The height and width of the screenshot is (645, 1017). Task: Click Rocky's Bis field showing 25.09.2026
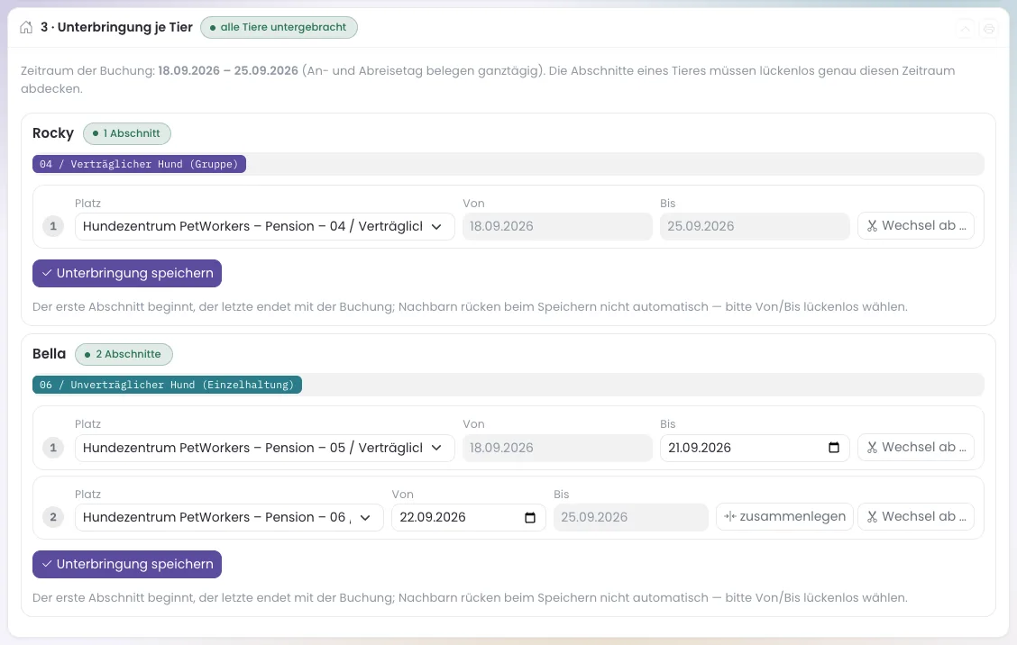[x=755, y=226]
